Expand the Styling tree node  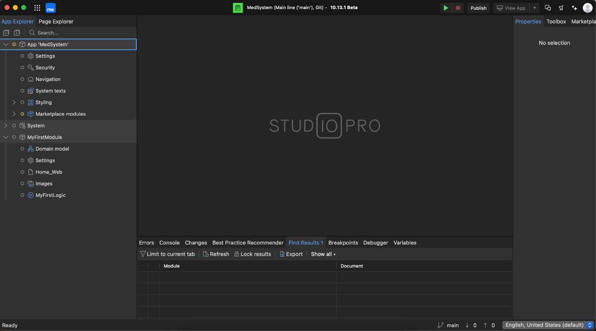tap(14, 102)
